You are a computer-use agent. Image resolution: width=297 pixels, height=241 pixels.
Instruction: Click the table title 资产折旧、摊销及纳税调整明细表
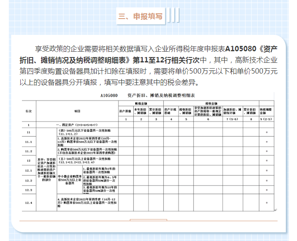tap(161, 95)
